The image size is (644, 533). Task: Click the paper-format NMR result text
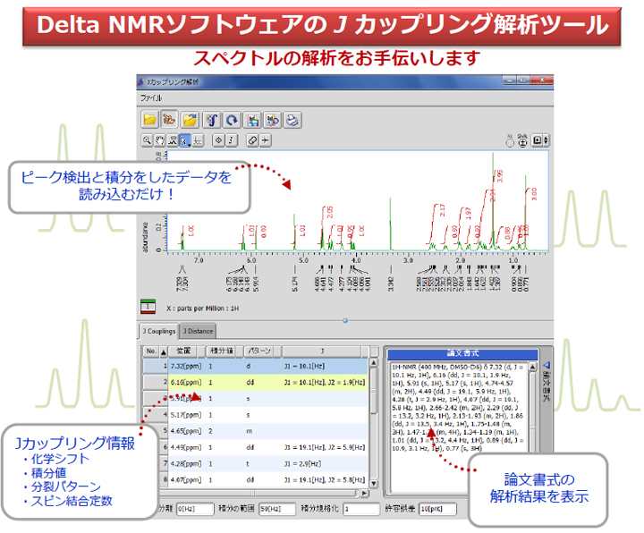(458, 407)
